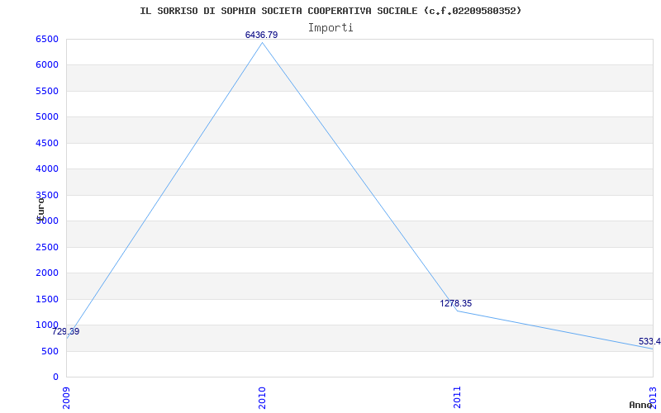Click the 5000 y-axis tick

(x=46, y=116)
